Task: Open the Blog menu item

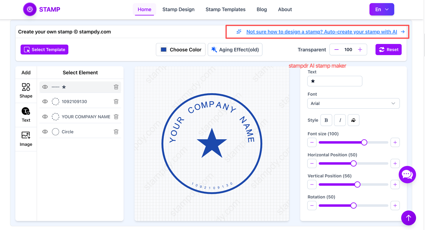Action: [x=262, y=9]
